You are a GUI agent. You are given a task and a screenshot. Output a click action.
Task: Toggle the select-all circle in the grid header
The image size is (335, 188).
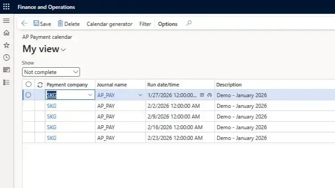click(x=29, y=84)
